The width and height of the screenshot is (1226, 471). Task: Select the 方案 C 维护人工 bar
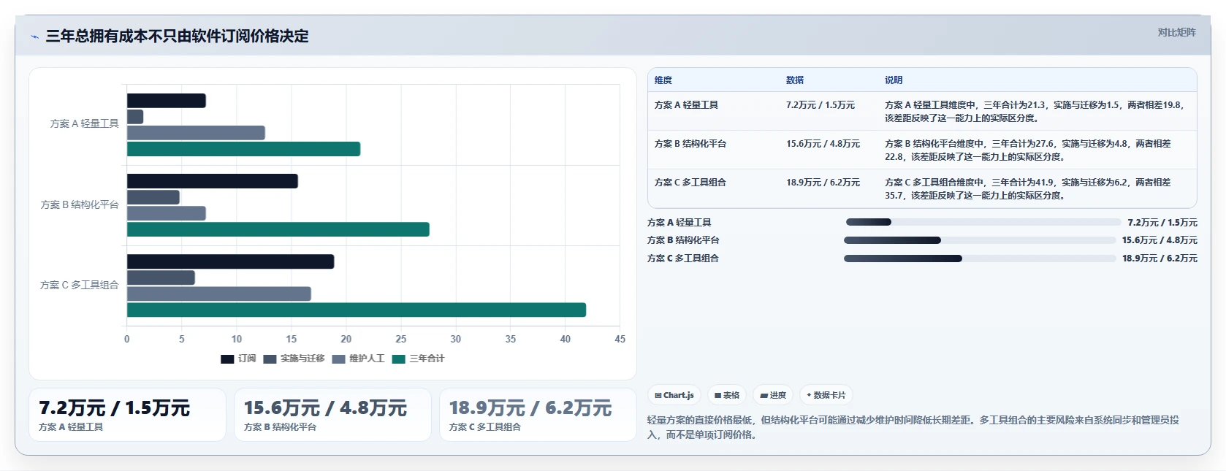(219, 294)
